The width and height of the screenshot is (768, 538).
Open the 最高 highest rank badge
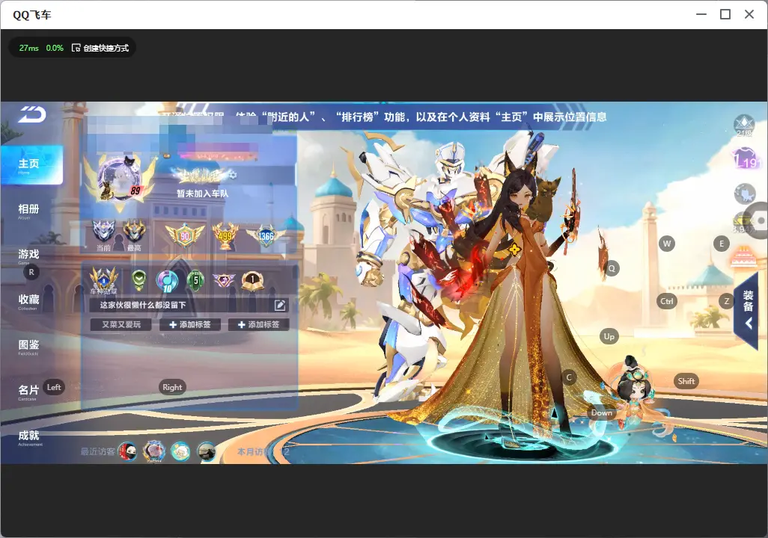pyautogui.click(x=134, y=235)
